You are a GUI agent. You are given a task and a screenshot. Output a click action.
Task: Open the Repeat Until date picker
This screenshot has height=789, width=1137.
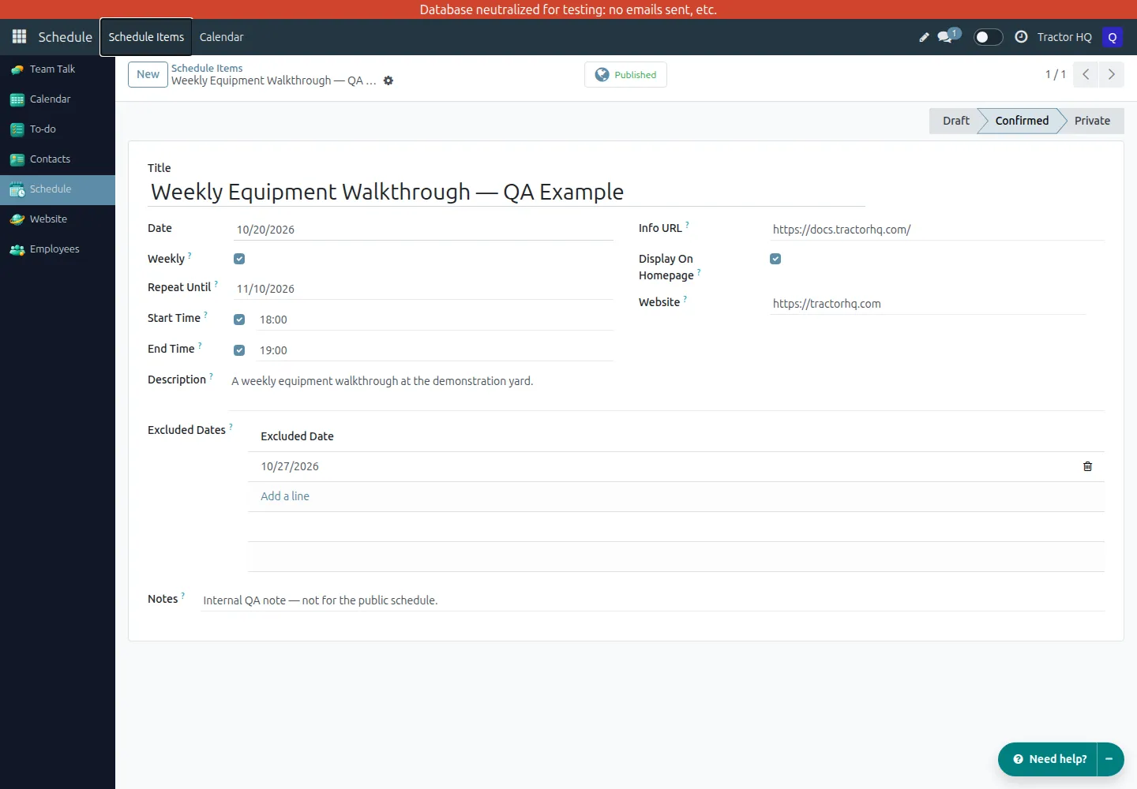point(424,289)
